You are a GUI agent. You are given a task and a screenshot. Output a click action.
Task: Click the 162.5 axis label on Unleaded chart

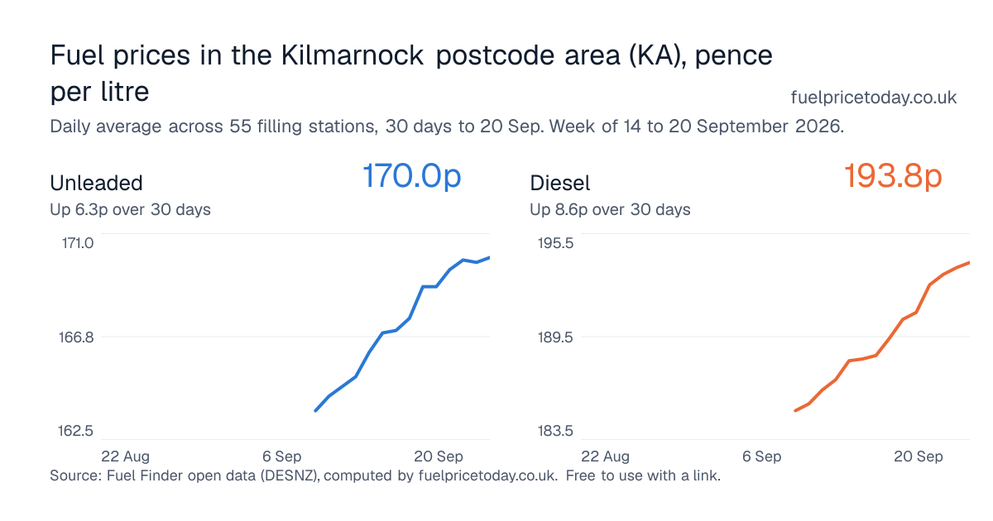[x=78, y=431]
